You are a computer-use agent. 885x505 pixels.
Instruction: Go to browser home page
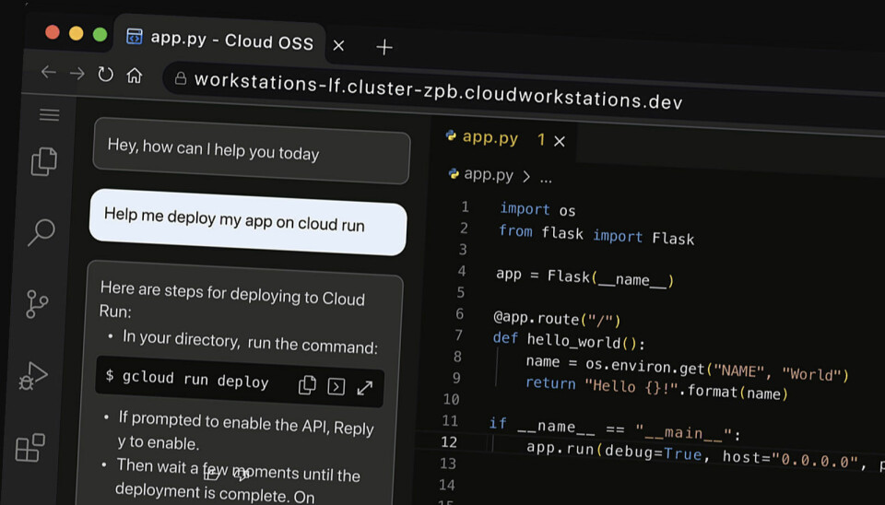[x=135, y=75]
